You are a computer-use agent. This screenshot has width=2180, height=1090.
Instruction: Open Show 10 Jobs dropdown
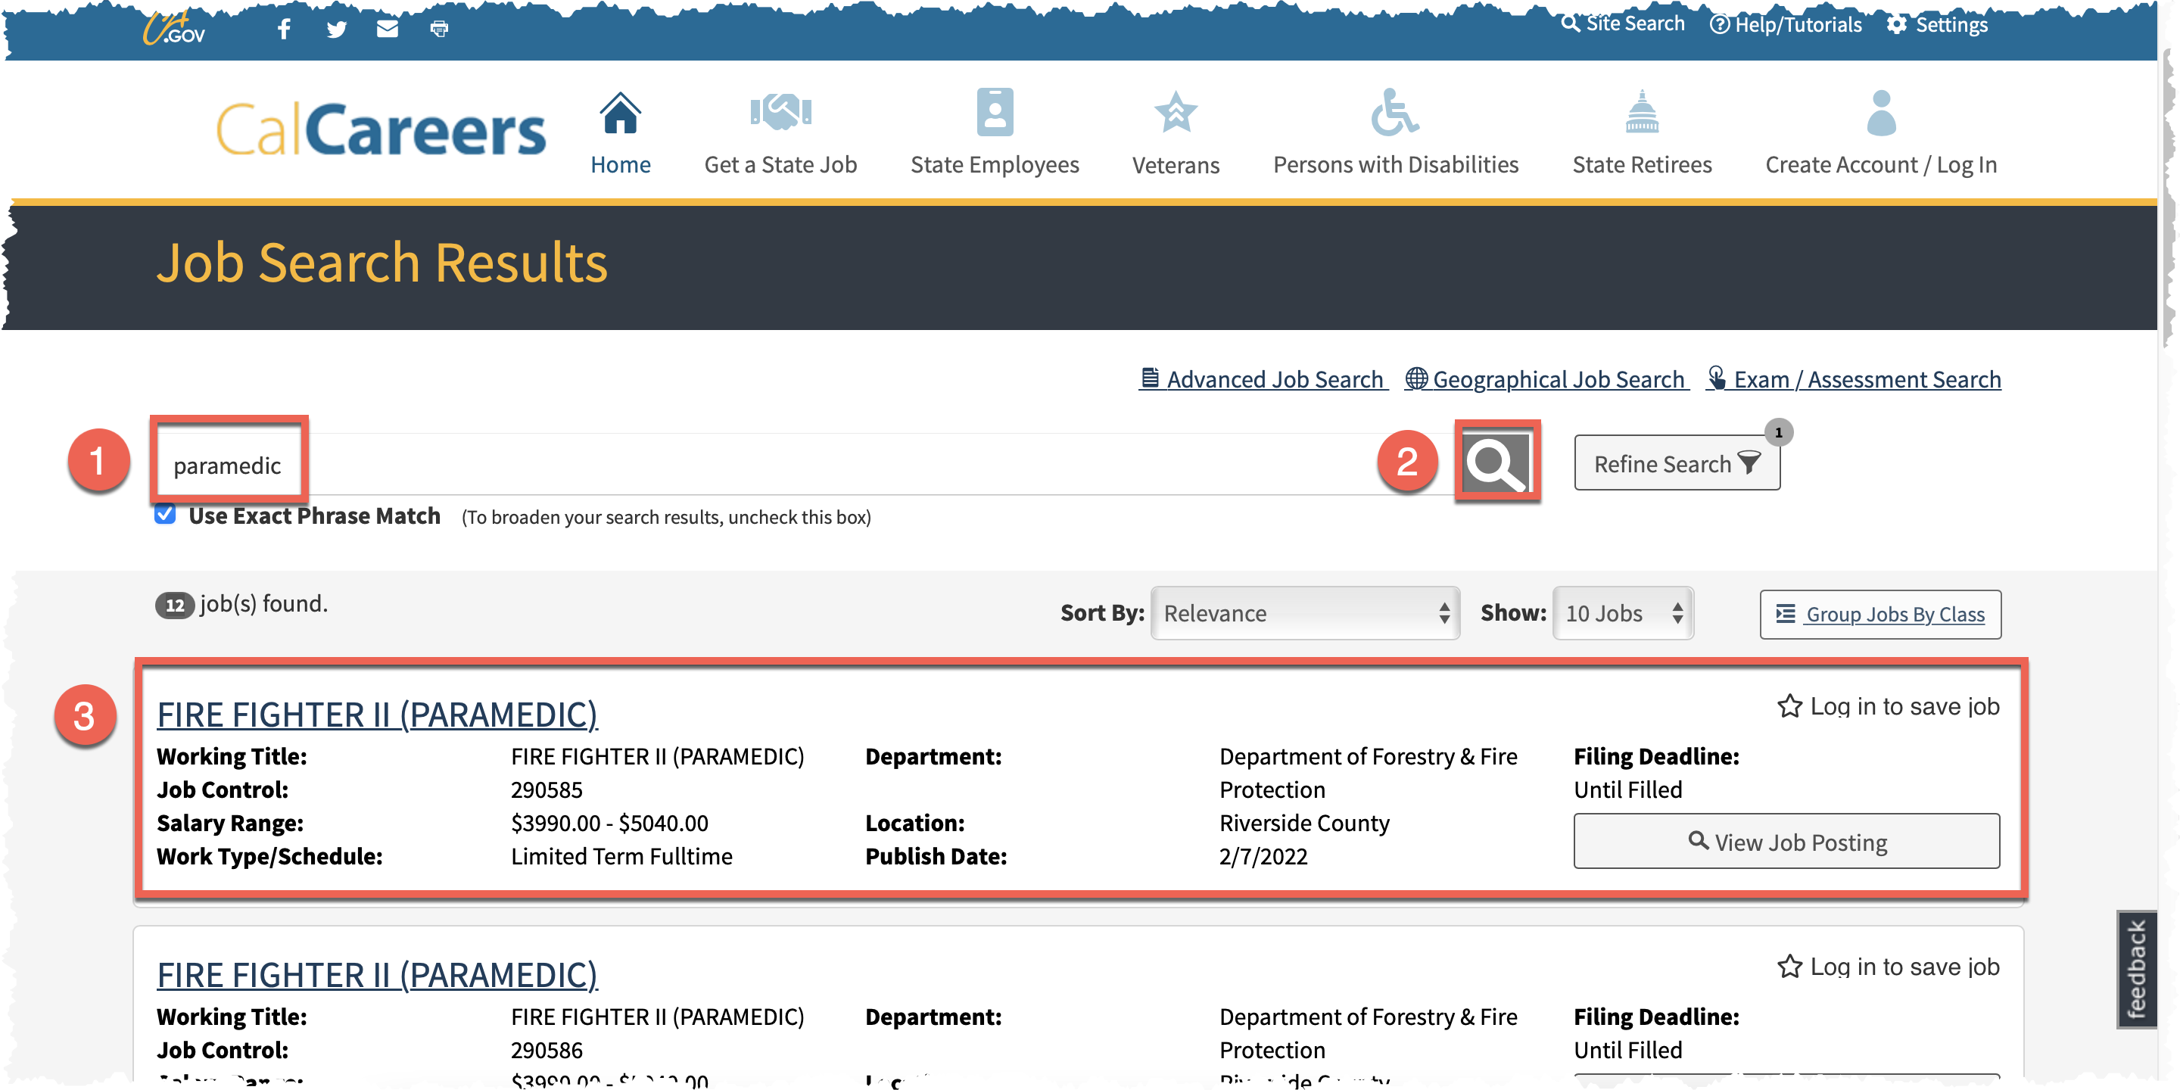pos(1622,612)
